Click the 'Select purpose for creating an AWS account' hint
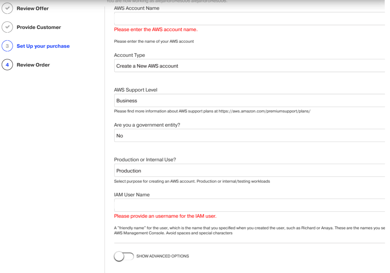390x273 pixels. (x=192, y=182)
